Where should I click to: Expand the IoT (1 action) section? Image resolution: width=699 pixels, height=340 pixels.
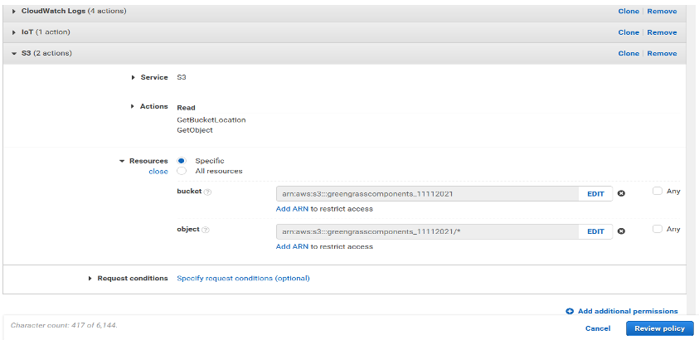[x=14, y=32]
